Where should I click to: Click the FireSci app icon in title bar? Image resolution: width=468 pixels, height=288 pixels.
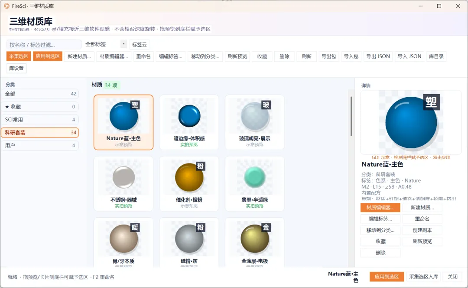pyautogui.click(x=6, y=6)
